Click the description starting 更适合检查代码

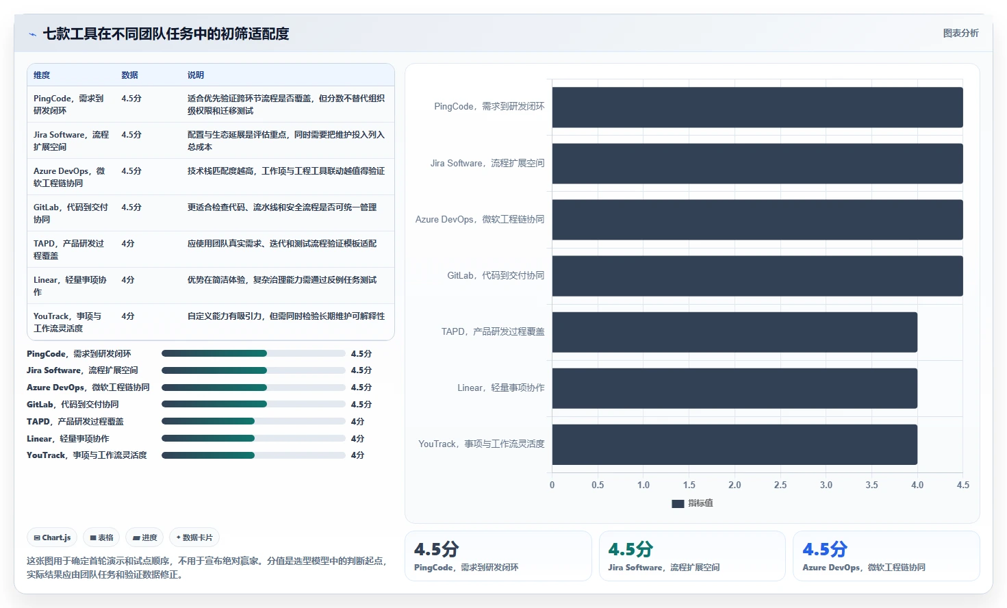click(282, 207)
